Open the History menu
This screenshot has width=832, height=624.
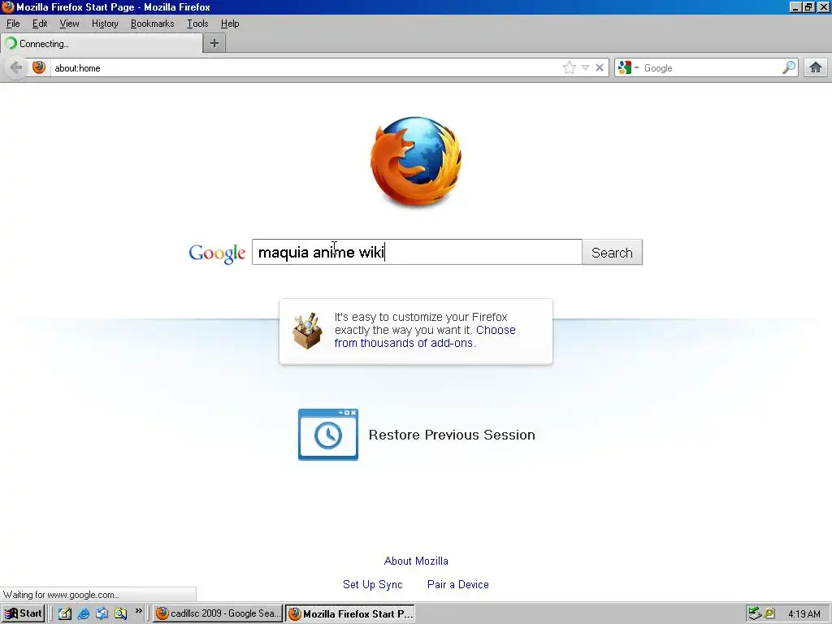click(105, 24)
